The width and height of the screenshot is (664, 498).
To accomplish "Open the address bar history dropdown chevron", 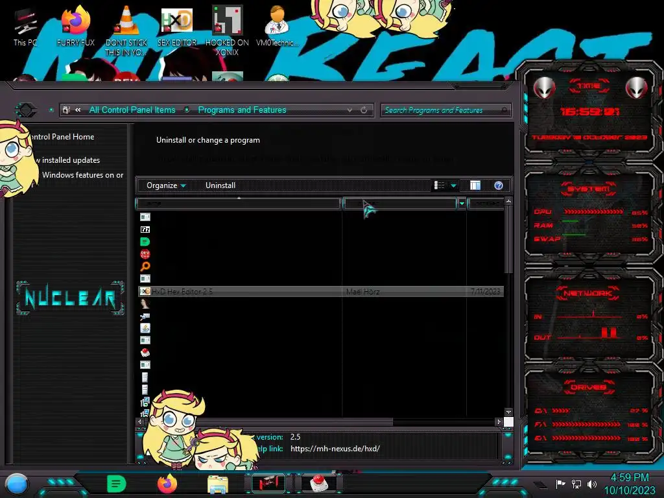I will click(x=350, y=110).
